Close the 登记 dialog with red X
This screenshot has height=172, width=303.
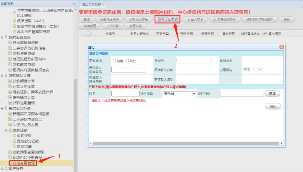[281, 47]
